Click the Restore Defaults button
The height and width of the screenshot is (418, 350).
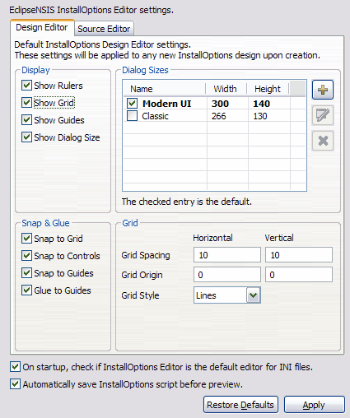(x=240, y=405)
